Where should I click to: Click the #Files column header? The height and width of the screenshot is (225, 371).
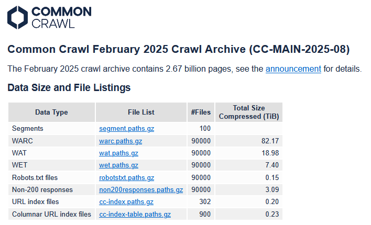(201, 112)
